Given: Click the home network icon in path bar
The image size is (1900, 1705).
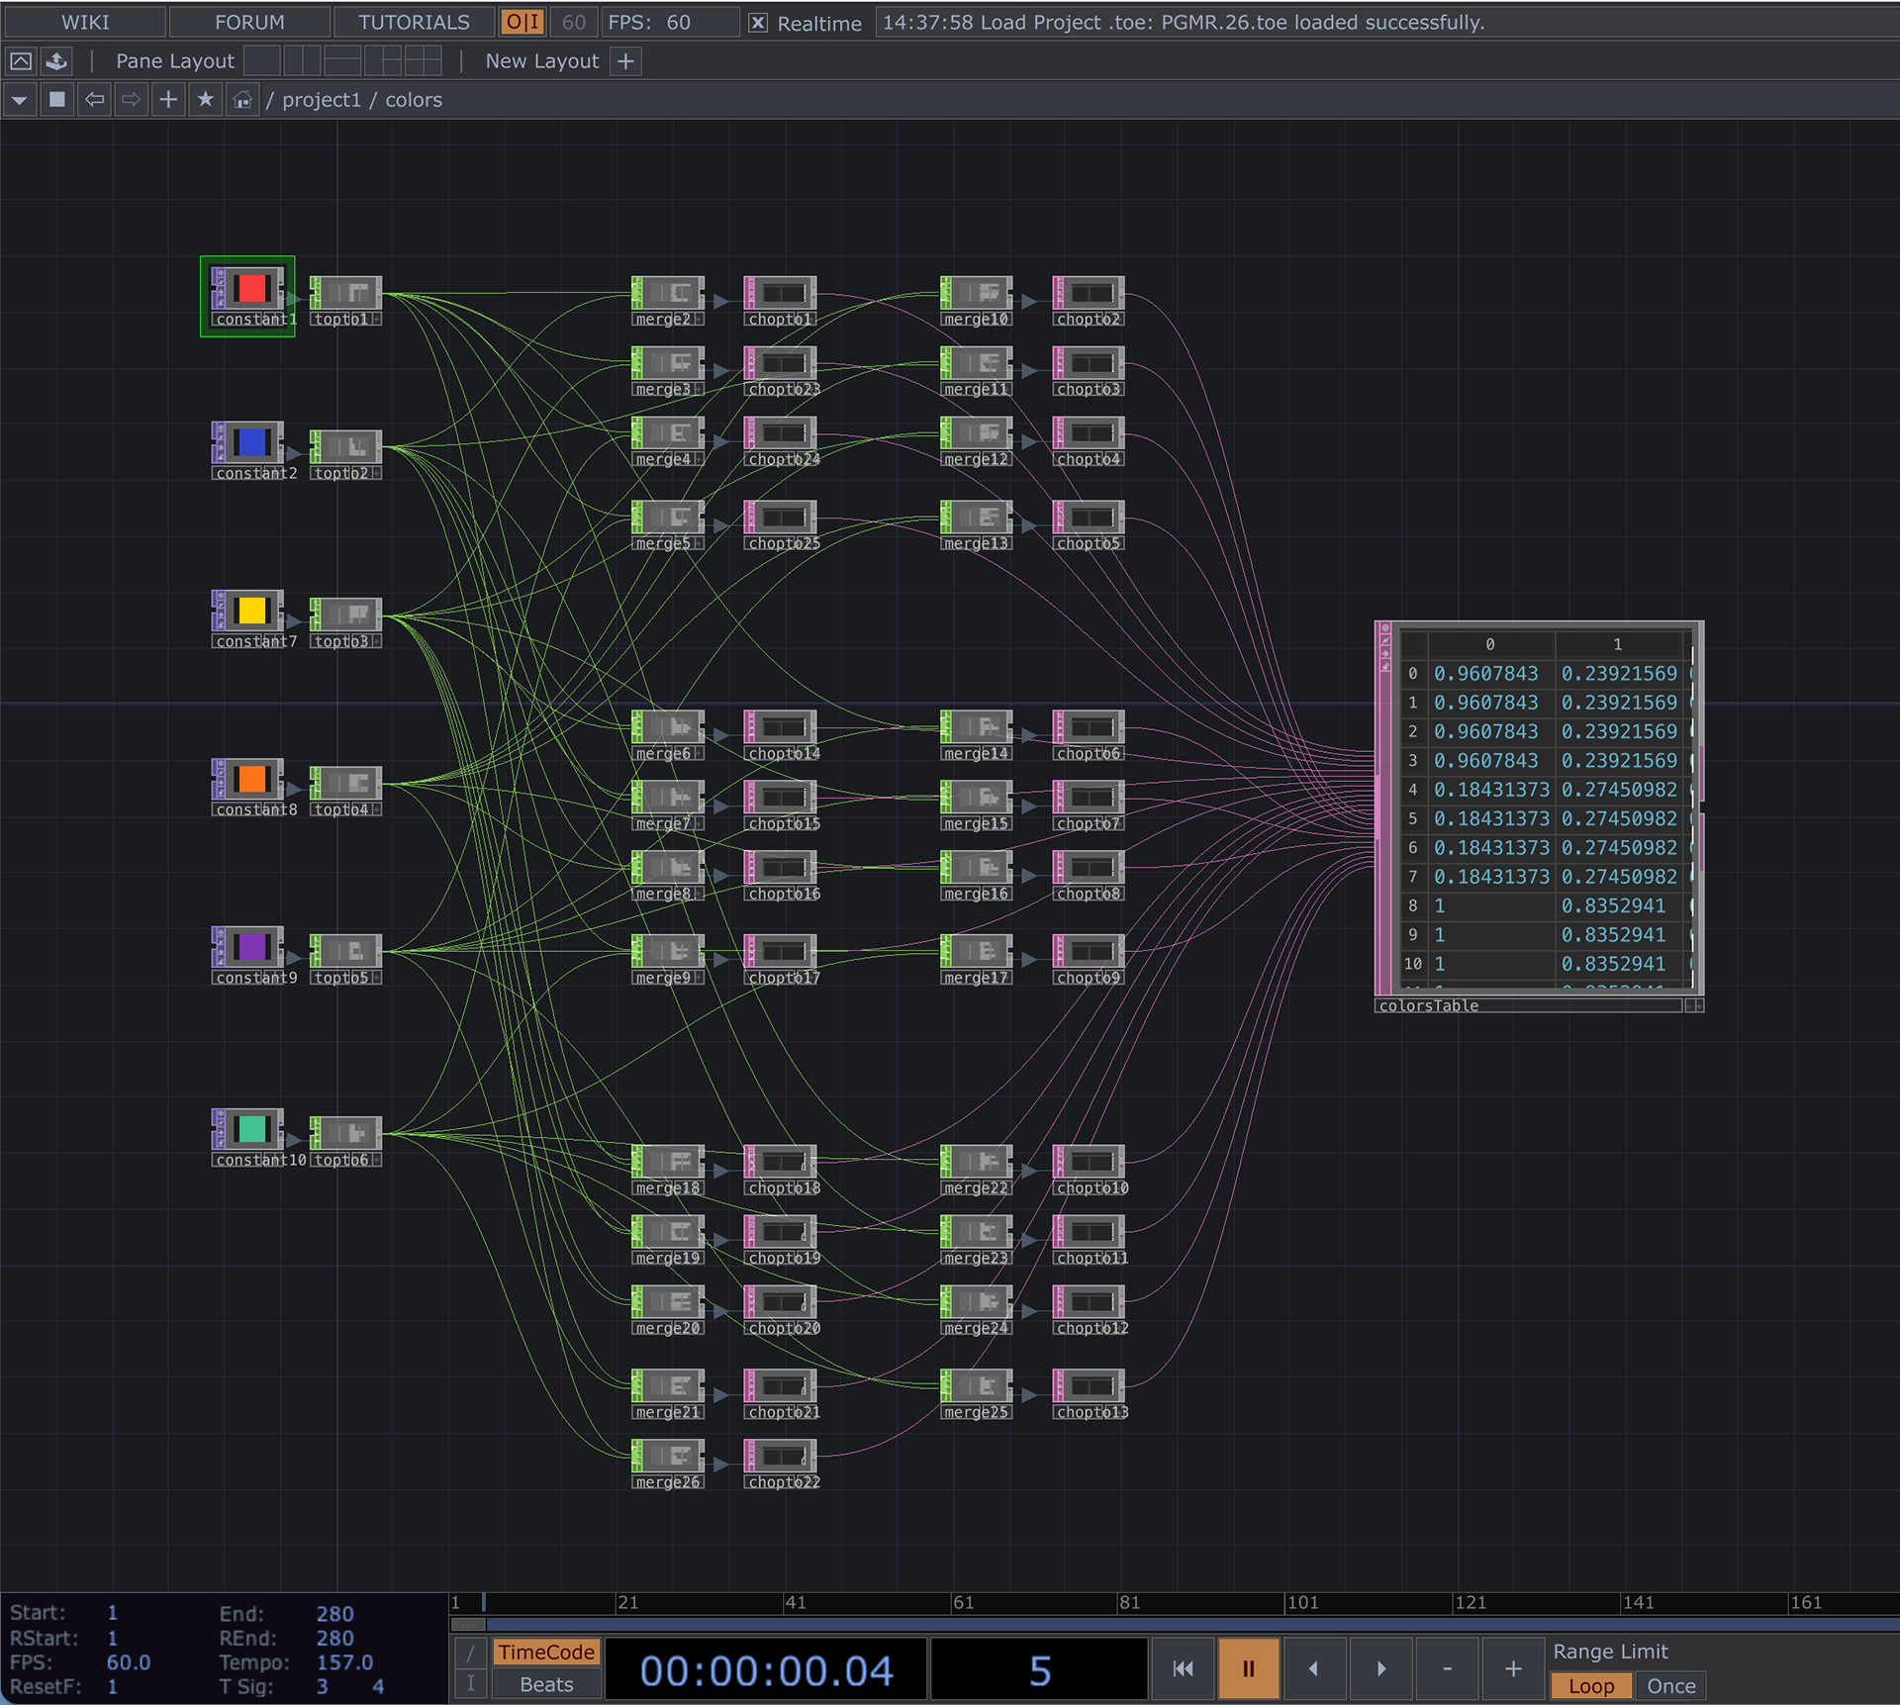Looking at the screenshot, I should (242, 100).
